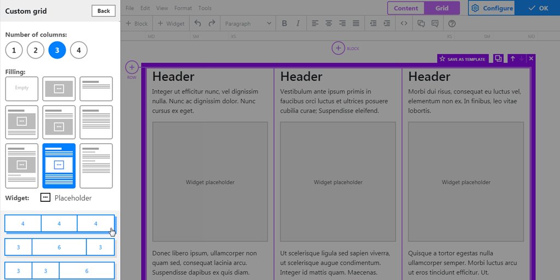Screen dimensions: 560x280
Task: Duplicate the selected block
Action: tap(498, 59)
